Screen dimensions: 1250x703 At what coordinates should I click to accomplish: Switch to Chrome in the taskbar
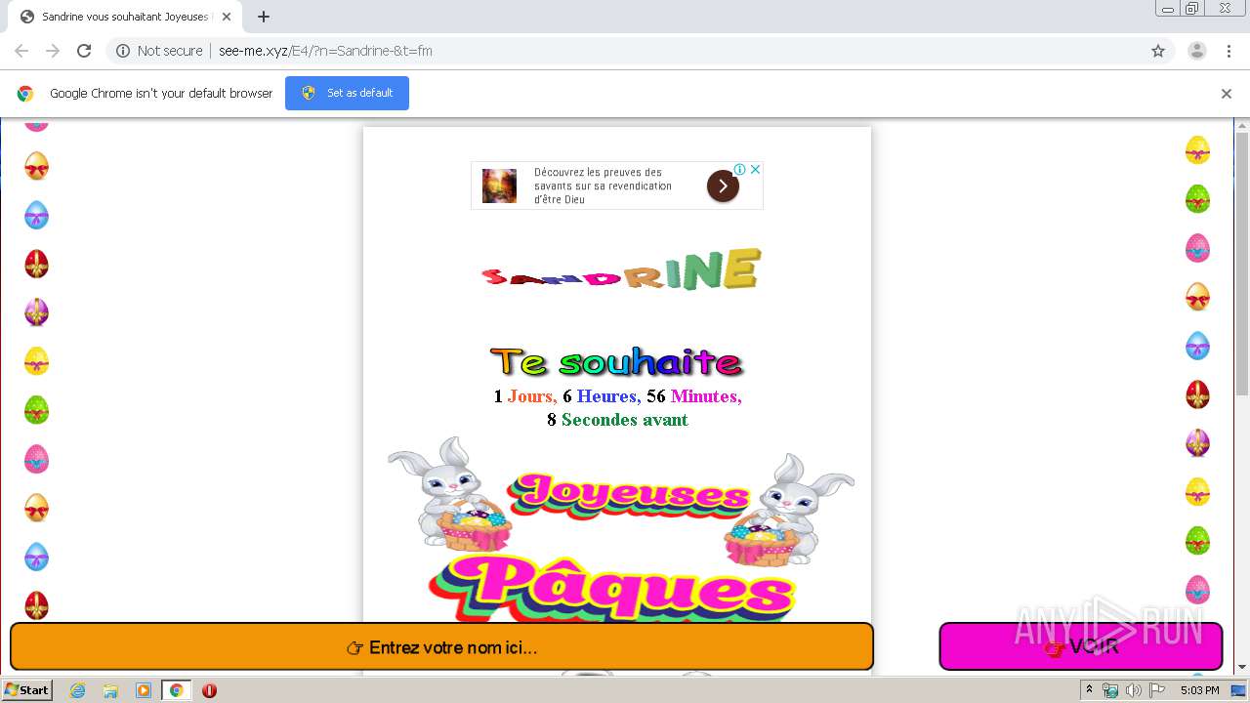(177, 690)
